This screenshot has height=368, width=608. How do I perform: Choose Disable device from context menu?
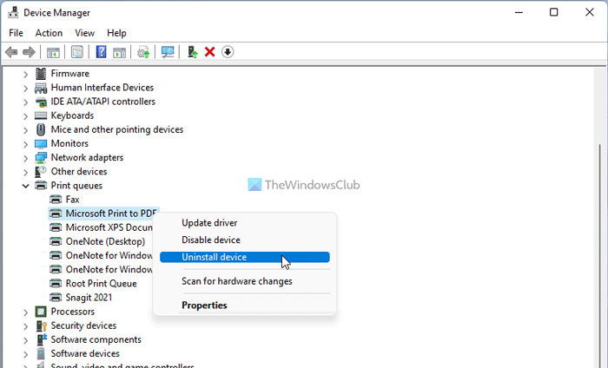point(245,240)
